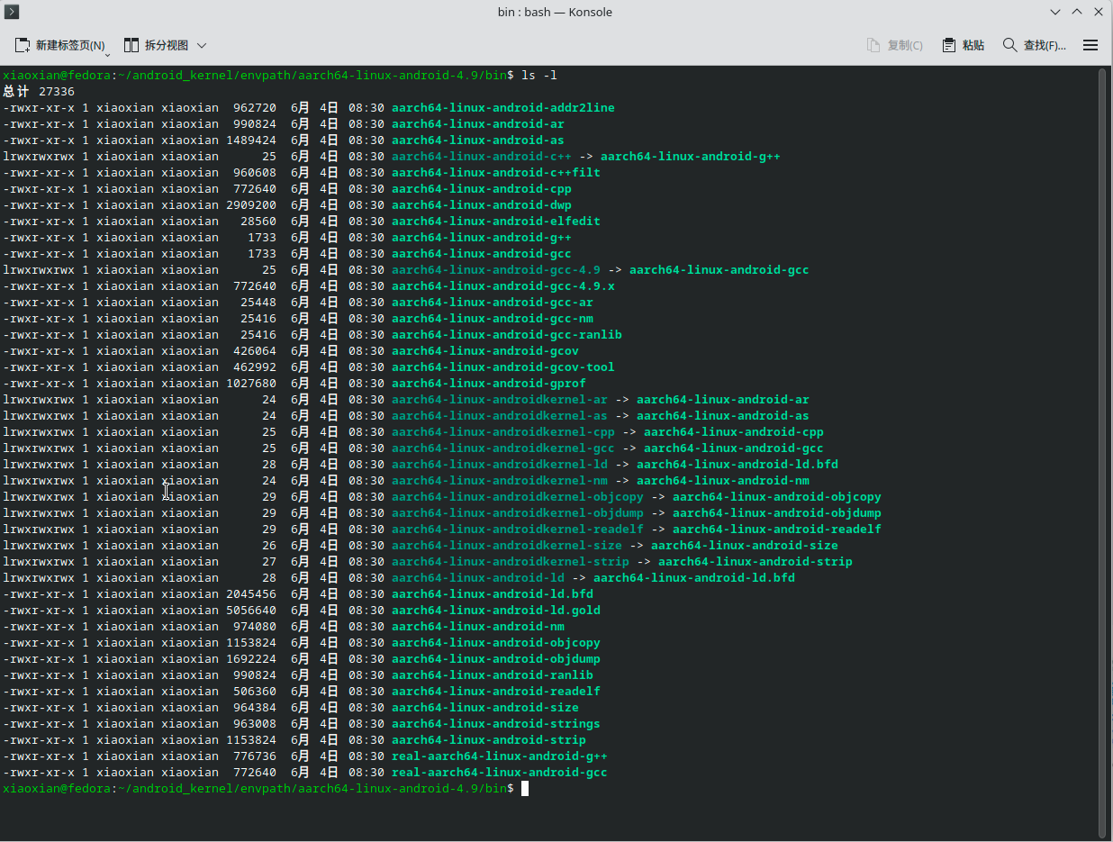Viewport: 1113px width, 842px height.
Task: Click aarch64-linux-android-gcc-ranlib entry
Action: pyautogui.click(x=507, y=335)
